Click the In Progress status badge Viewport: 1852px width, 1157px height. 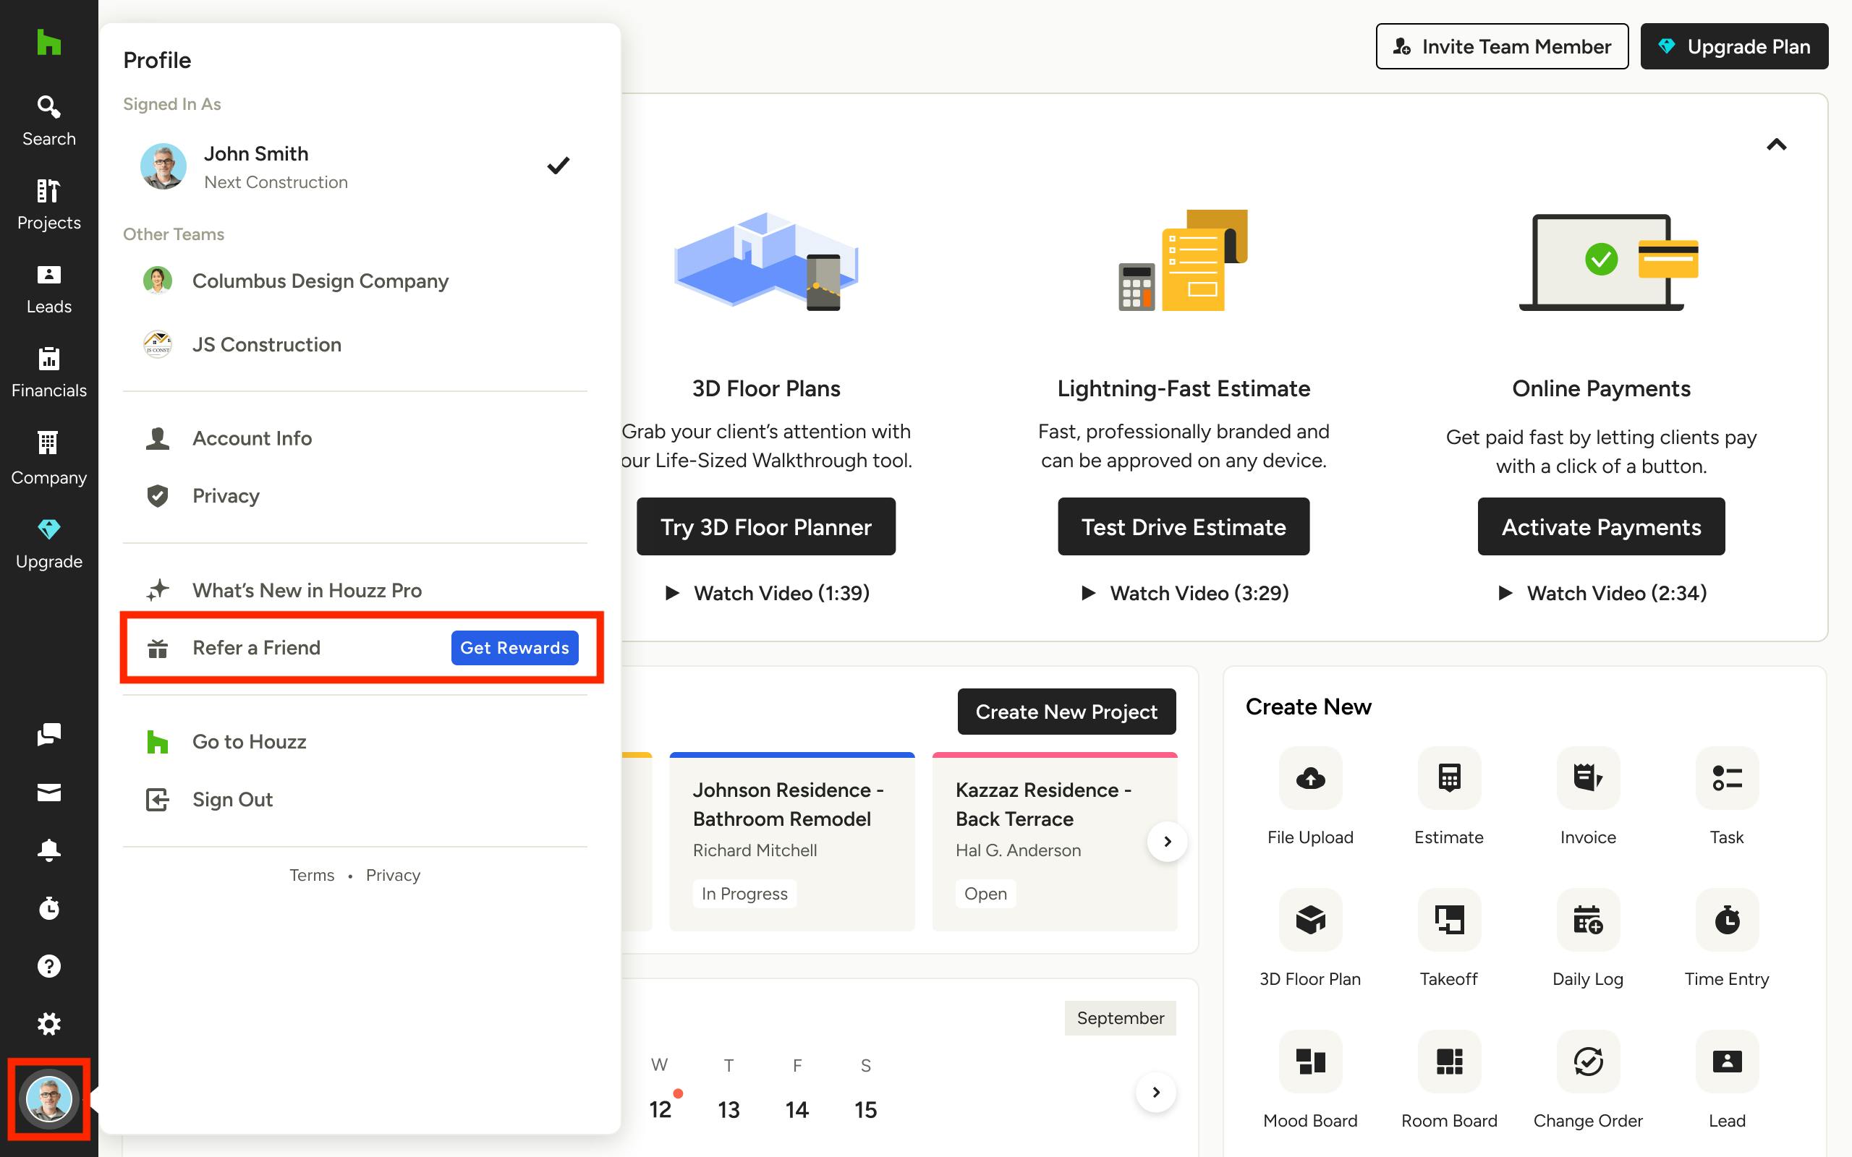pos(744,894)
